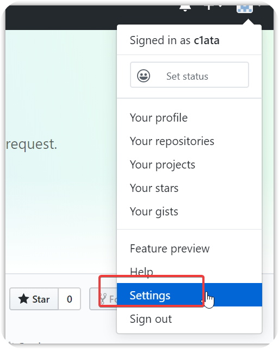The width and height of the screenshot is (279, 349).
Task: Open the plus create-new dropdown
Action: tap(213, 7)
